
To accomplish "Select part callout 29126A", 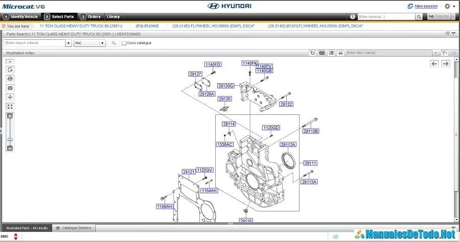I will click(x=207, y=94).
